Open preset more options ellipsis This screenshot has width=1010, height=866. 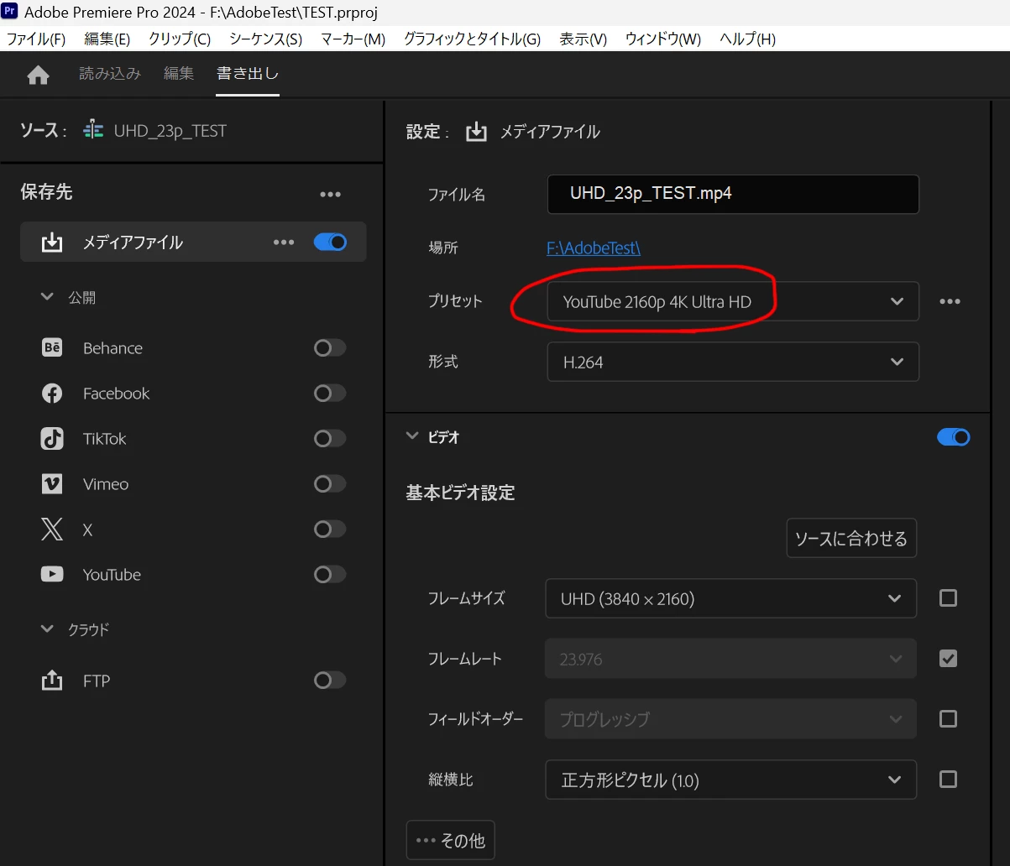coord(950,301)
